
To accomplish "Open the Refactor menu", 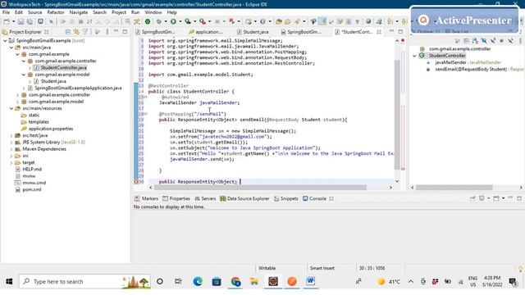I will [x=56, y=12].
